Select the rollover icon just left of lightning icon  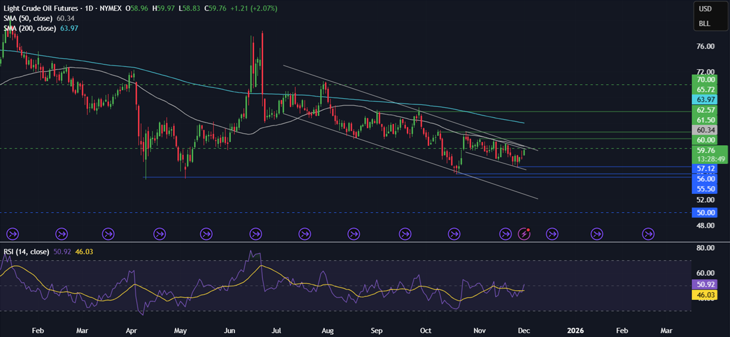click(506, 234)
